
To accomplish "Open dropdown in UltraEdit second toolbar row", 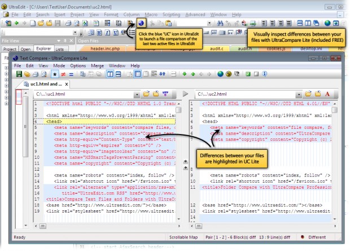I will tap(75, 33).
